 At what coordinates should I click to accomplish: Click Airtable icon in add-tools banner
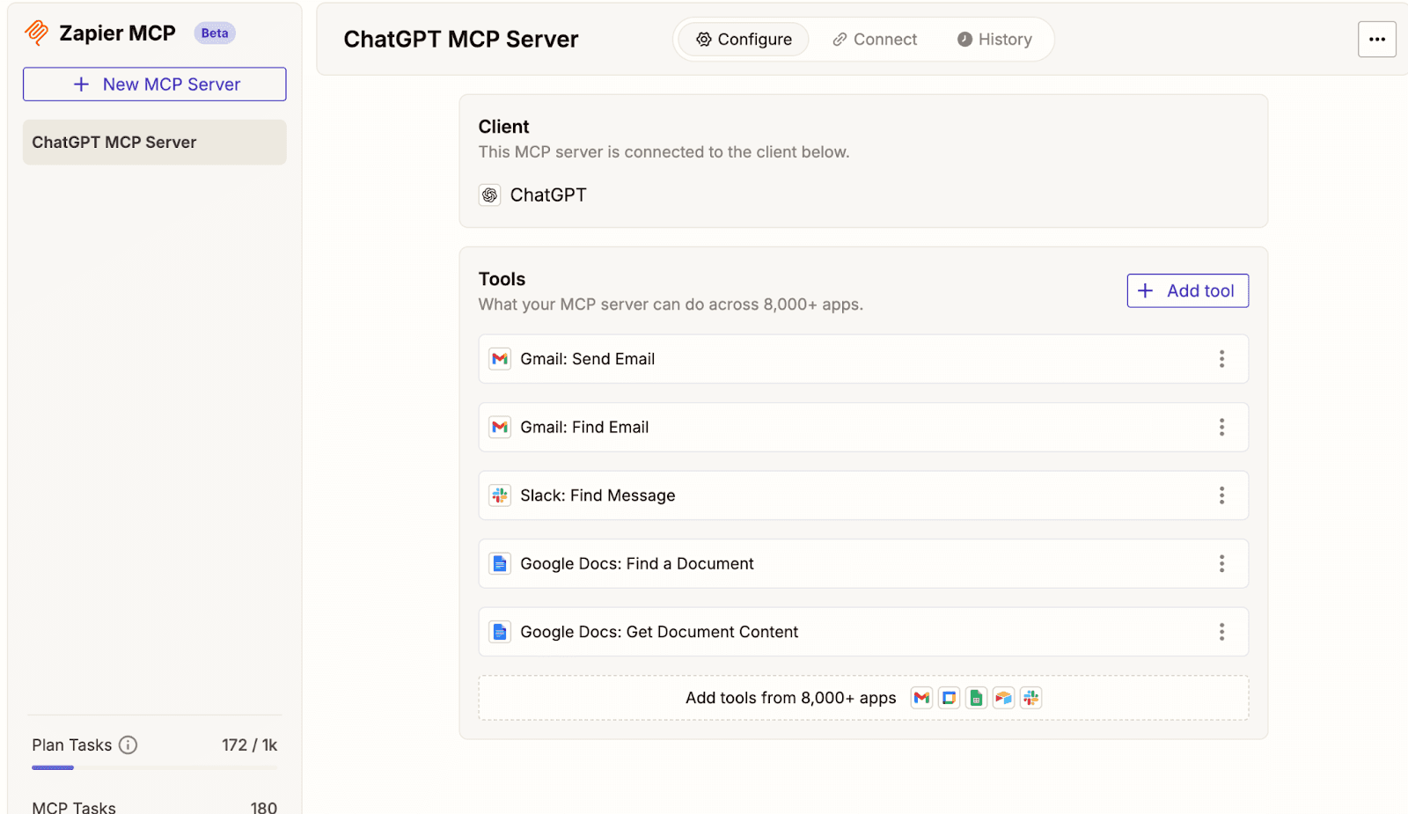click(x=1003, y=699)
